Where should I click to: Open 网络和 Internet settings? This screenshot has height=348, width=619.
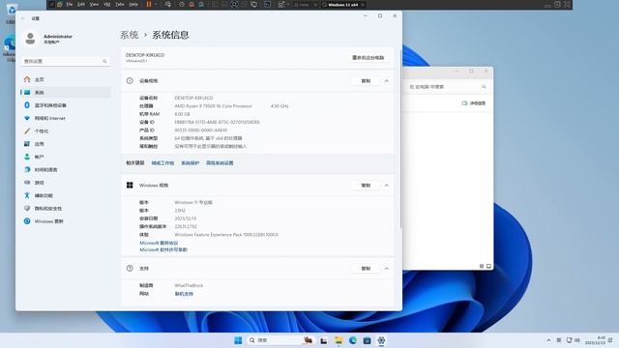(x=65, y=118)
